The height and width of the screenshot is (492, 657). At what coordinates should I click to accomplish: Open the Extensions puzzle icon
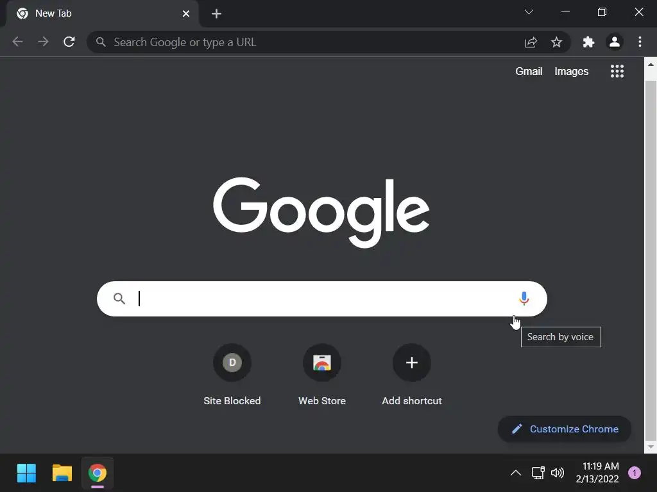click(589, 42)
